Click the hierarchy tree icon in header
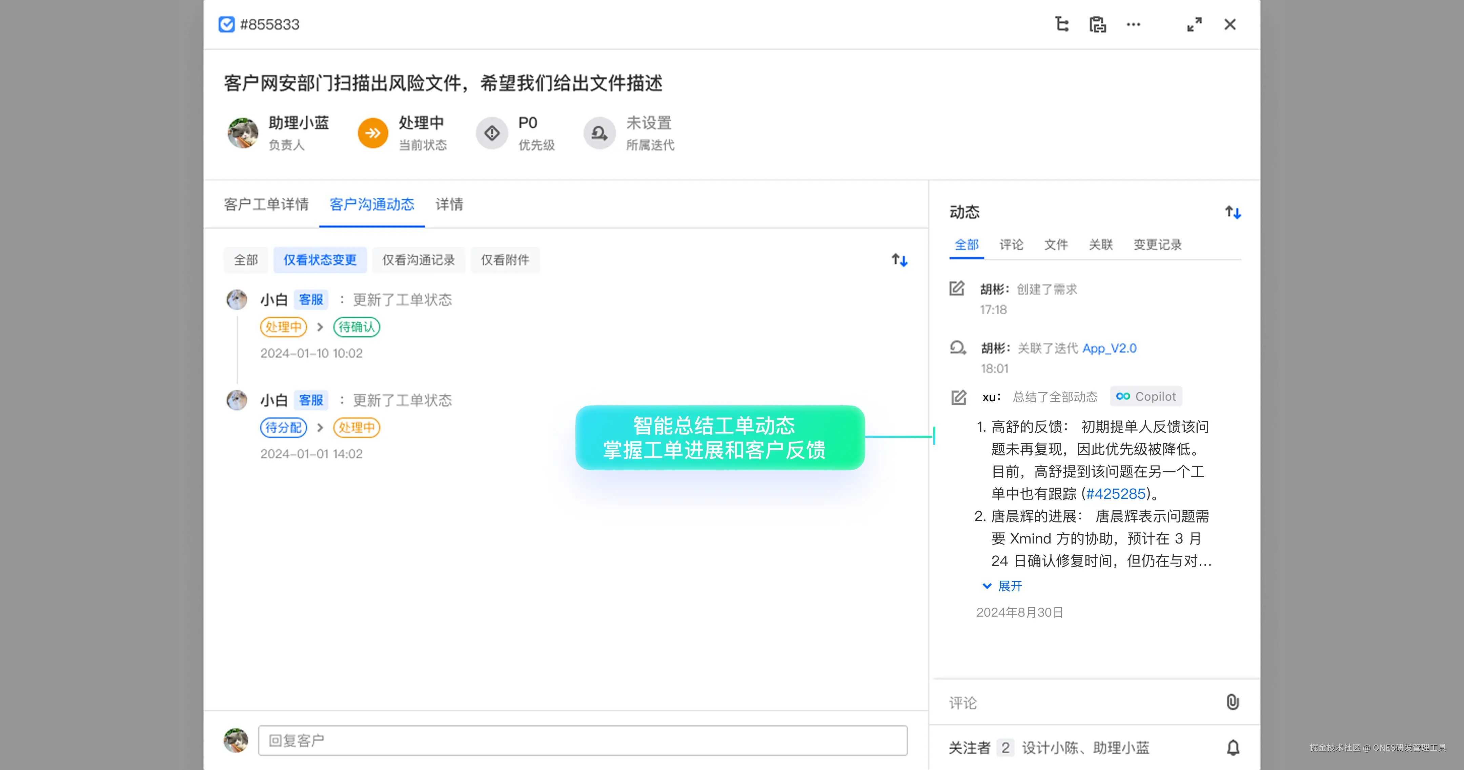 coord(1062,24)
